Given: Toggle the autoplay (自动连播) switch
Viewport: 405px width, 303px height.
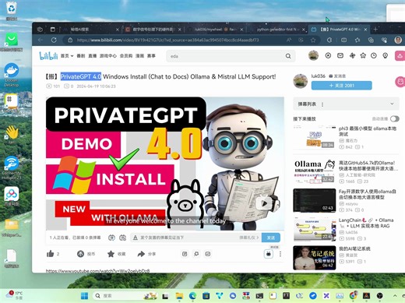Looking at the screenshot, I should [x=395, y=118].
